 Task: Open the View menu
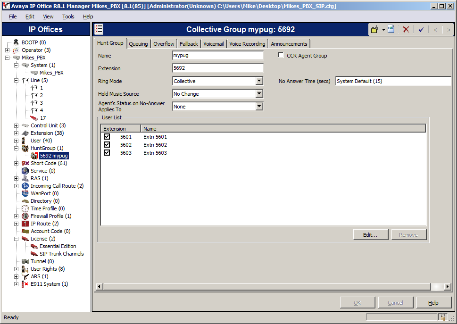click(48, 17)
